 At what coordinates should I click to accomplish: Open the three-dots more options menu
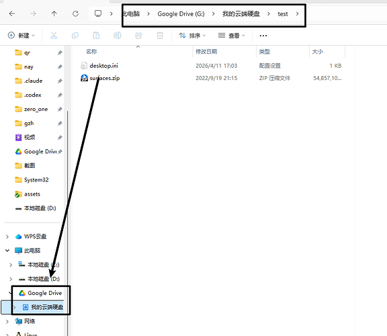coord(263,36)
